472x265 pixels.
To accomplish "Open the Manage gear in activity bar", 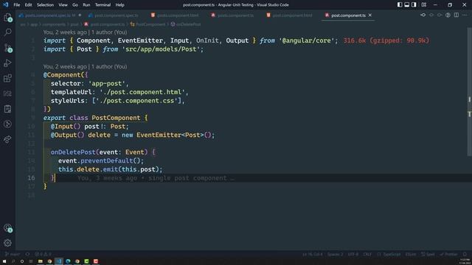I will tap(8, 243).
